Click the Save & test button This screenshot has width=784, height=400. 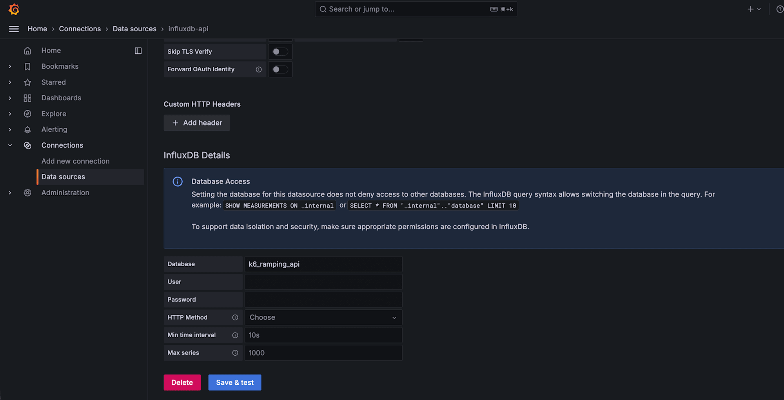tap(234, 382)
